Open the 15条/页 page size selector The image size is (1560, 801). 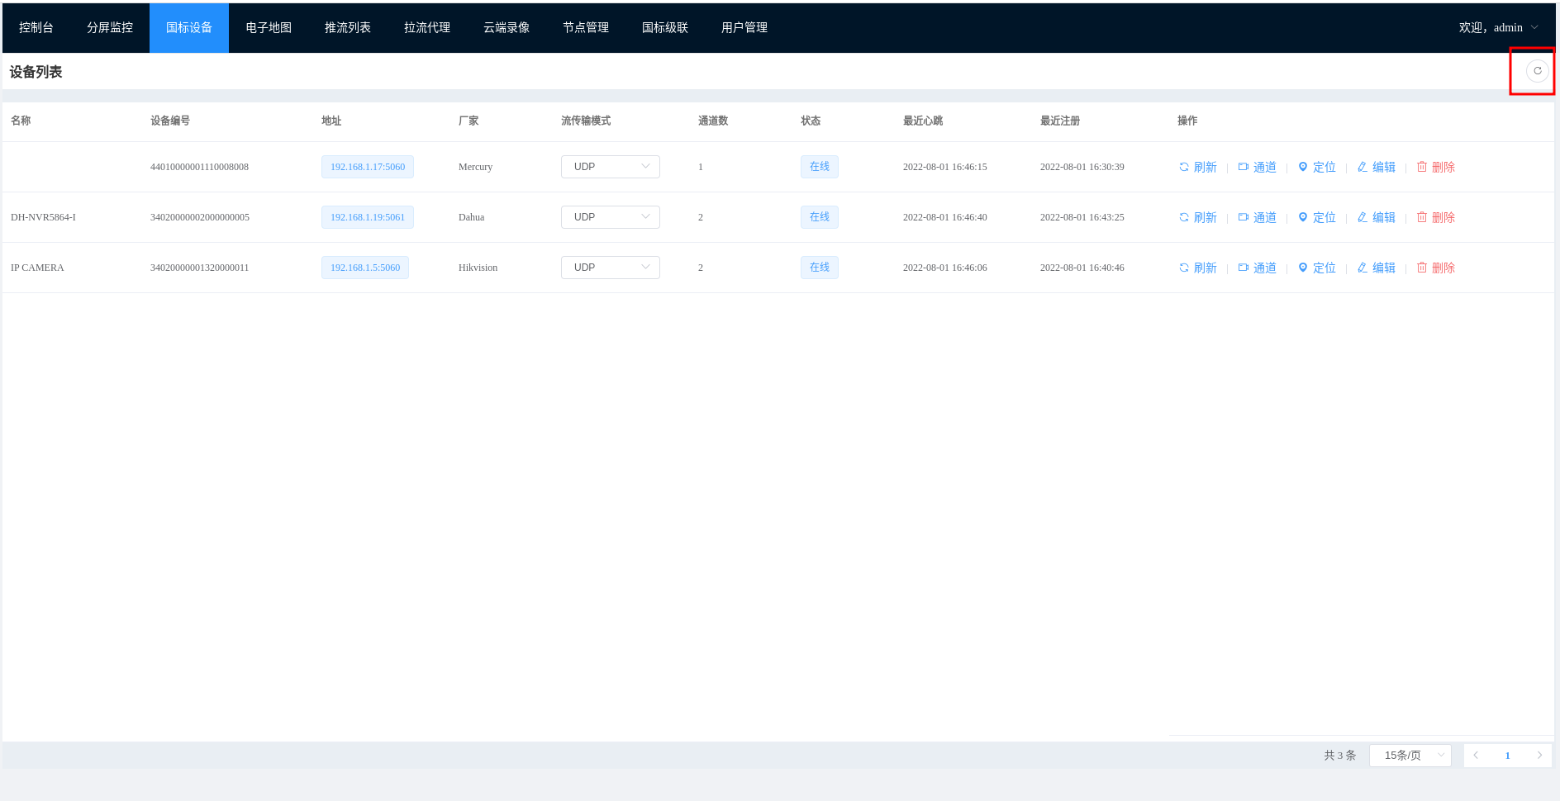tap(1410, 756)
